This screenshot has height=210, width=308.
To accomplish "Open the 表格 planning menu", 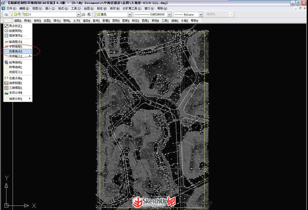I will (x=155, y=21).
